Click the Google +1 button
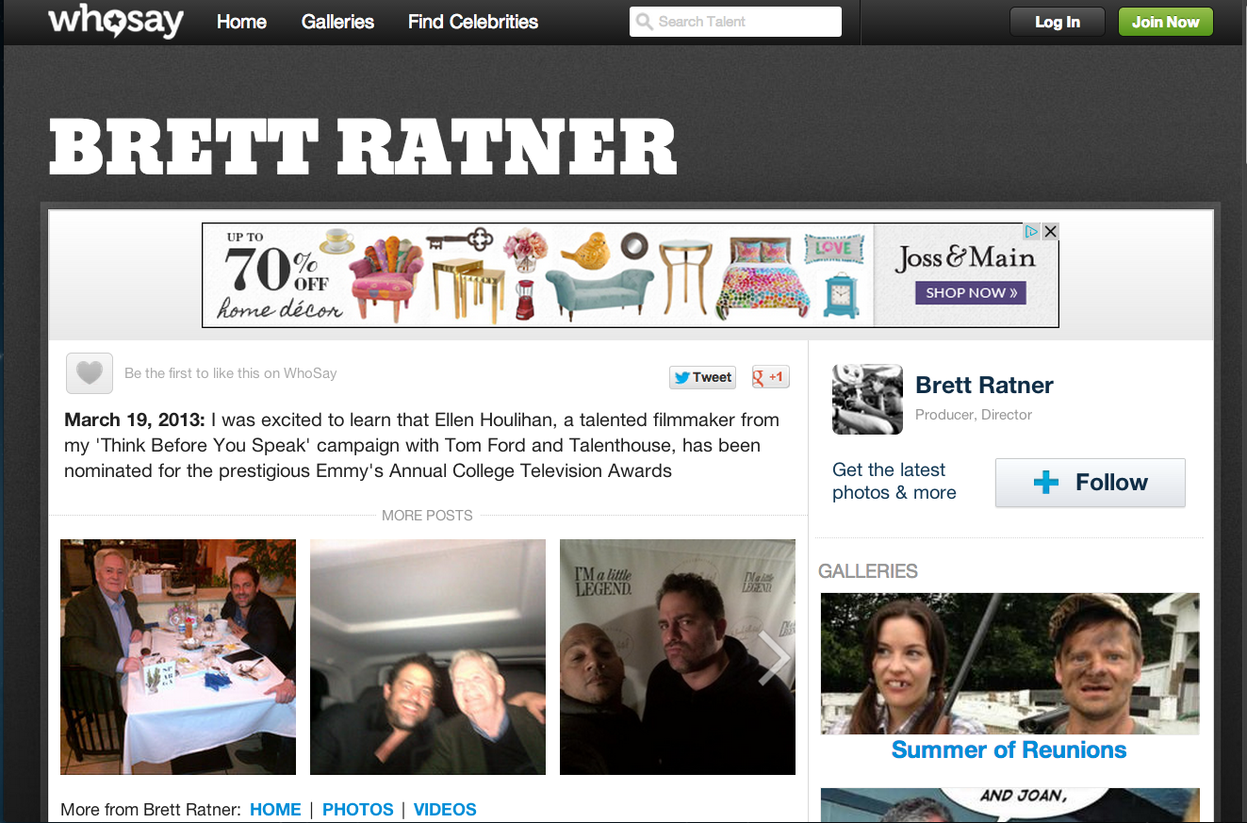The width and height of the screenshot is (1247, 823). pyautogui.click(x=770, y=377)
